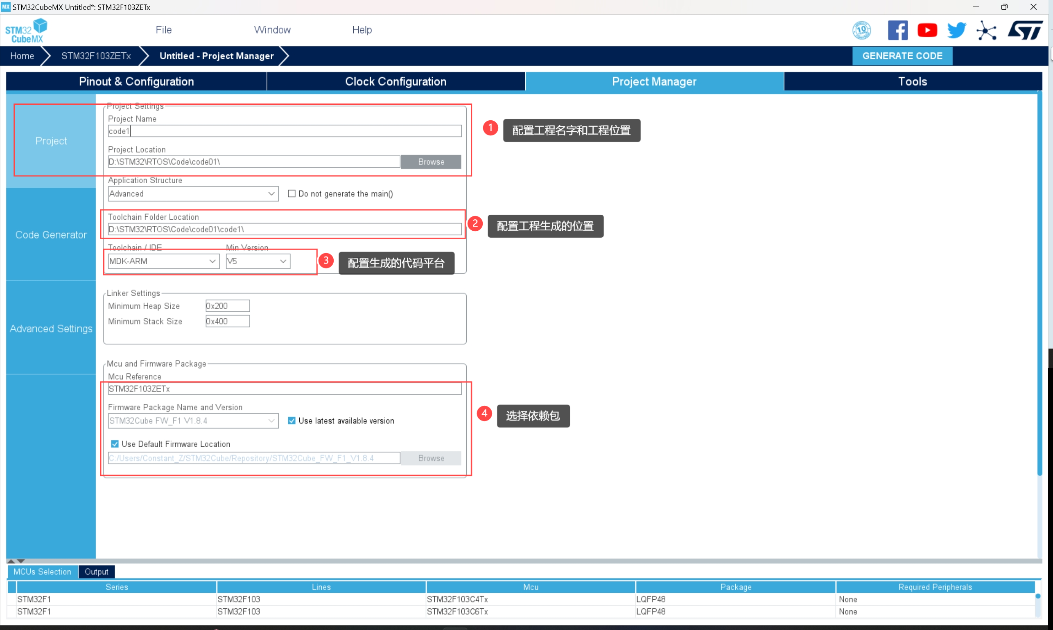Open the Min Version V5 dropdown

tap(258, 261)
